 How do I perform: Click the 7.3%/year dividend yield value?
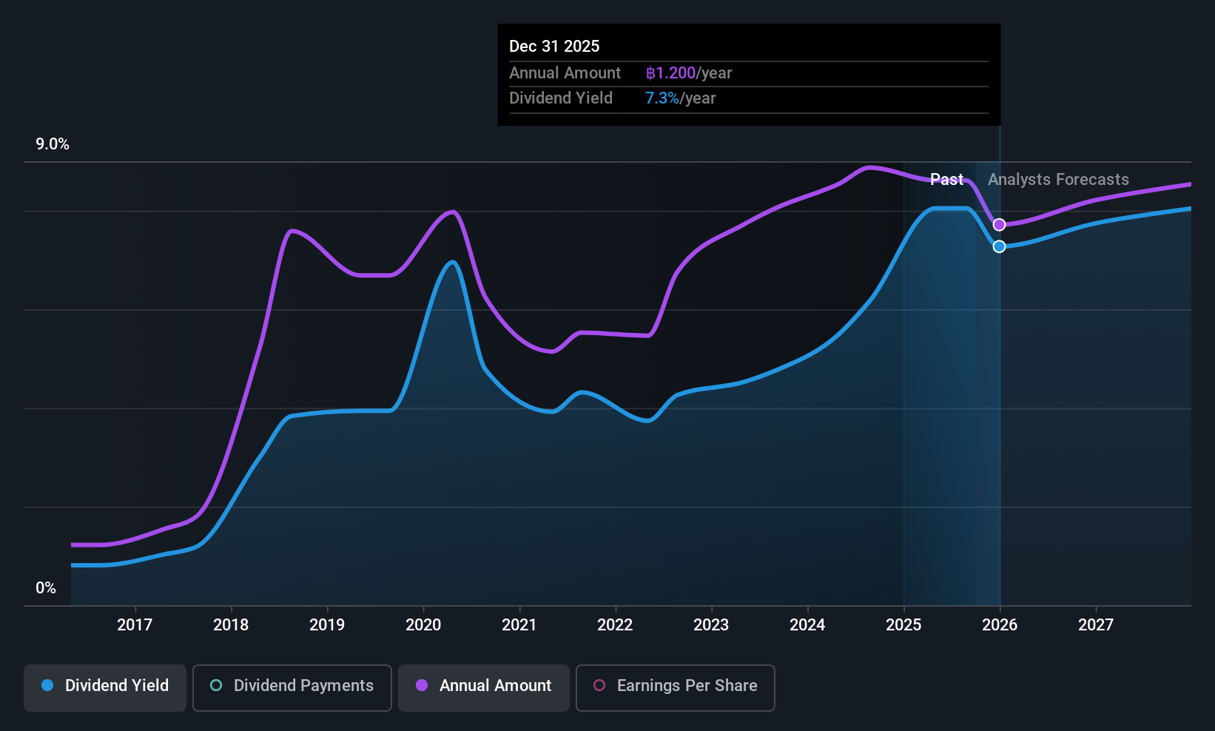coord(681,98)
